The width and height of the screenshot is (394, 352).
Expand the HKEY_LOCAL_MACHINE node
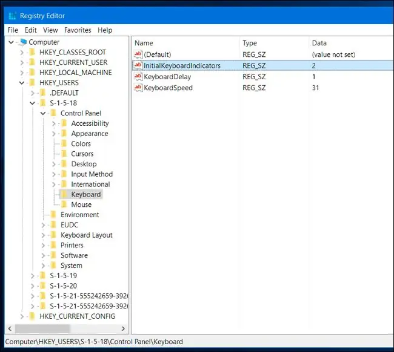tap(22, 73)
